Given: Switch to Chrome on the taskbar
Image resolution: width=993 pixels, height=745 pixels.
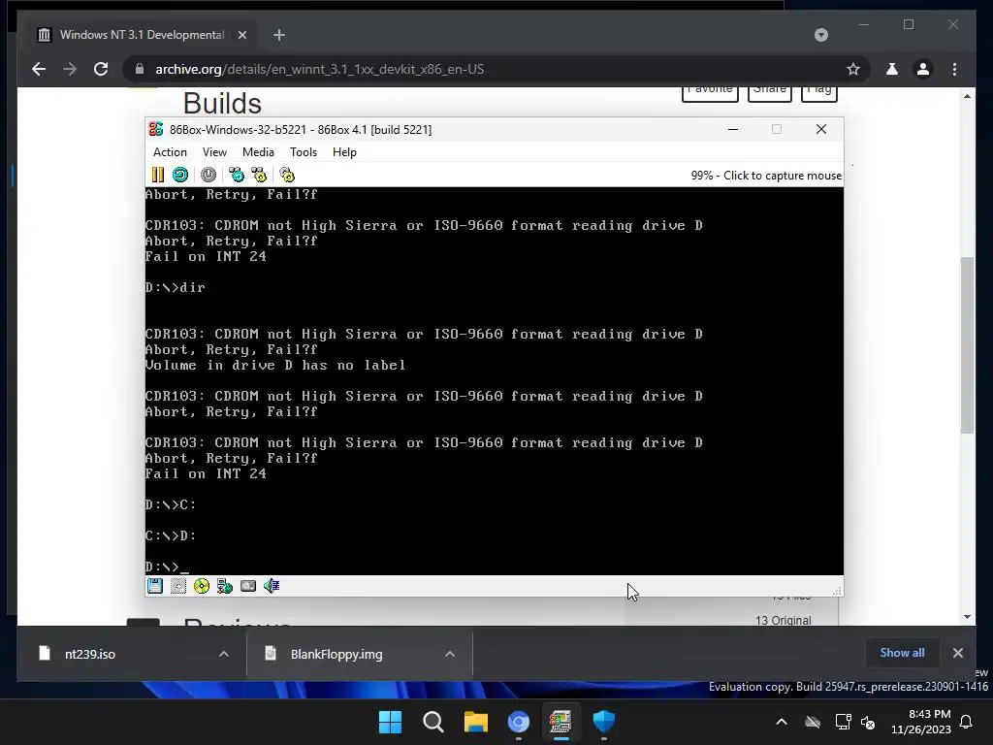Looking at the screenshot, I should click(x=519, y=722).
